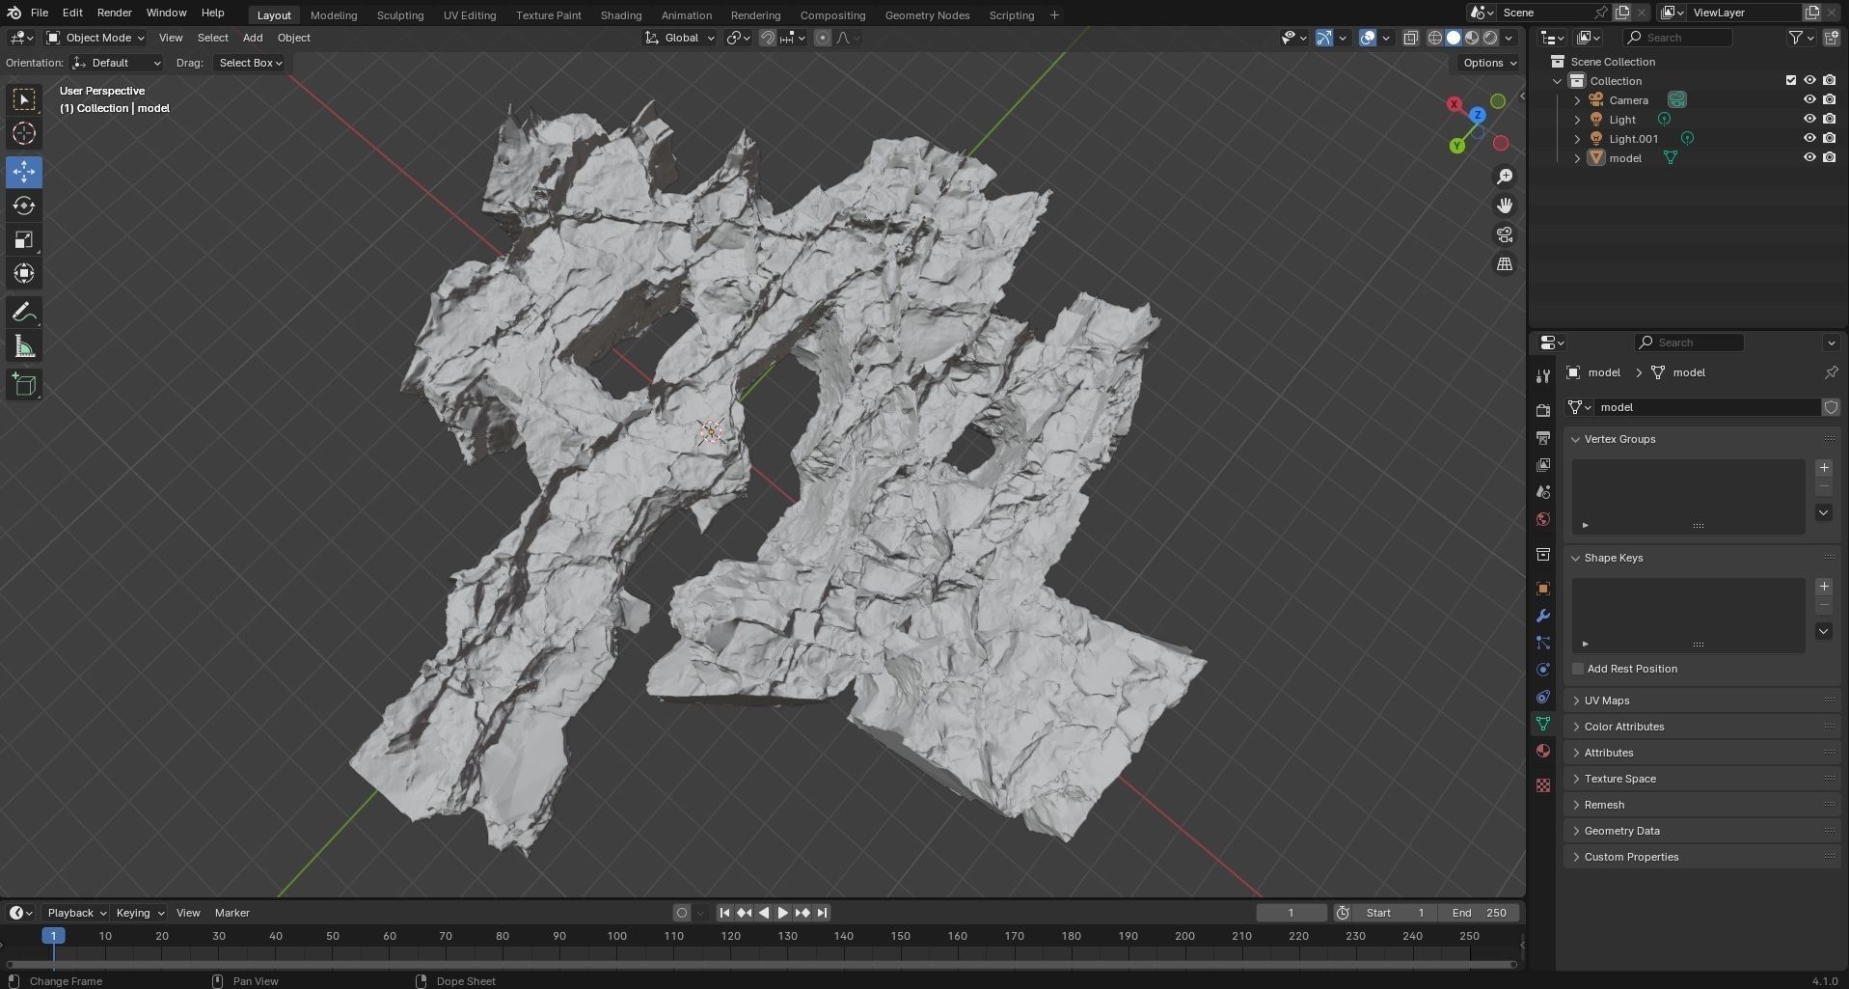
Task: Select the Select Box tool
Action: (x=24, y=99)
